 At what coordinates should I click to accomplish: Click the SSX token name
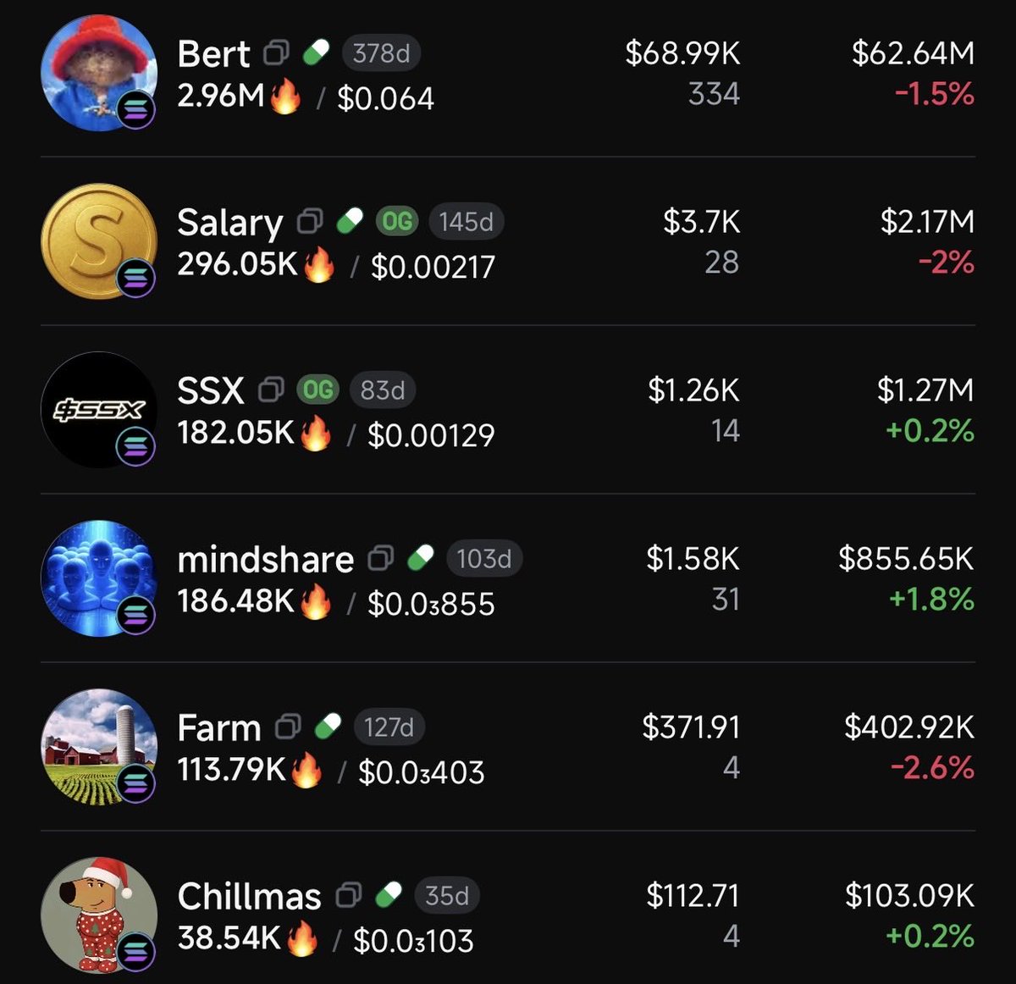(x=210, y=390)
